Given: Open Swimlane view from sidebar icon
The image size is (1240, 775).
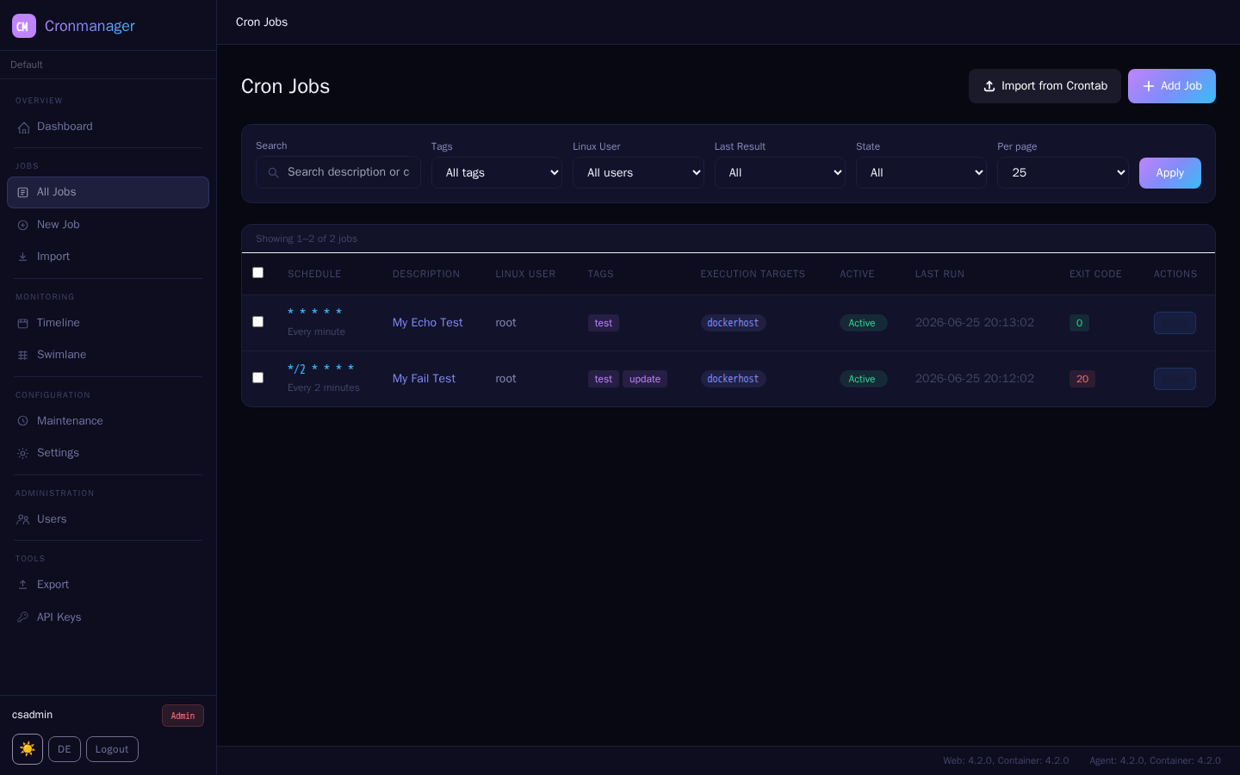Looking at the screenshot, I should (x=23, y=355).
